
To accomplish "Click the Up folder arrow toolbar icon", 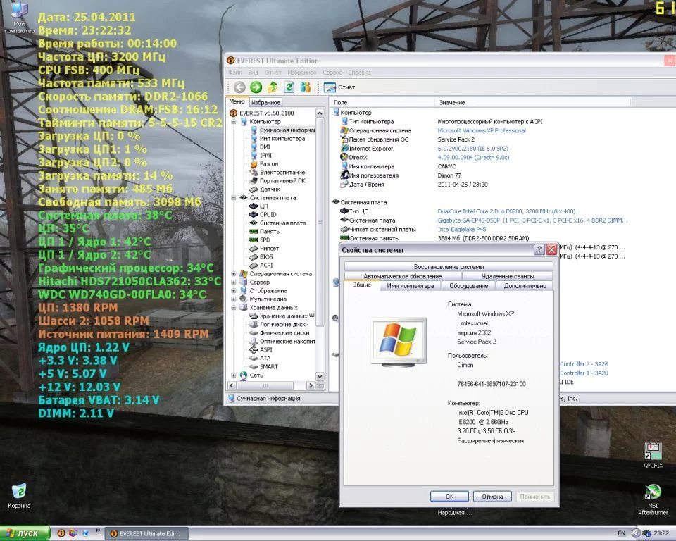I will point(273,87).
